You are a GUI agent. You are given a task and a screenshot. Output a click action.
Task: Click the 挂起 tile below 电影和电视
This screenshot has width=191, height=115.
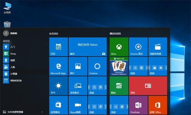158,66
